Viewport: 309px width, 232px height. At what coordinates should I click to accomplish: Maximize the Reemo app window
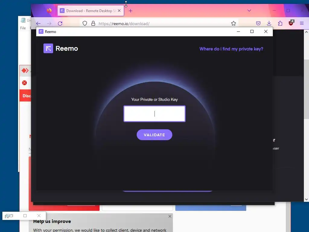point(252,31)
